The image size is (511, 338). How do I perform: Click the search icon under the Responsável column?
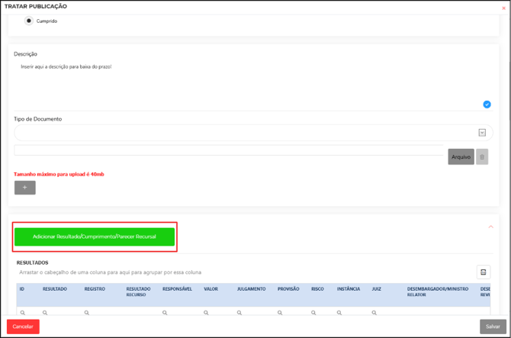click(x=166, y=313)
